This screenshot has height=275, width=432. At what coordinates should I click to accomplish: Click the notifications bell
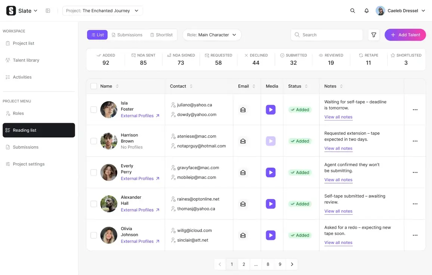(x=367, y=10)
